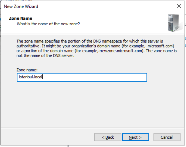Go Back to the previous wizard page

[108, 137]
